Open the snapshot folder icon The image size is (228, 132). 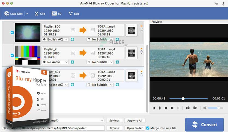coord(195,108)
